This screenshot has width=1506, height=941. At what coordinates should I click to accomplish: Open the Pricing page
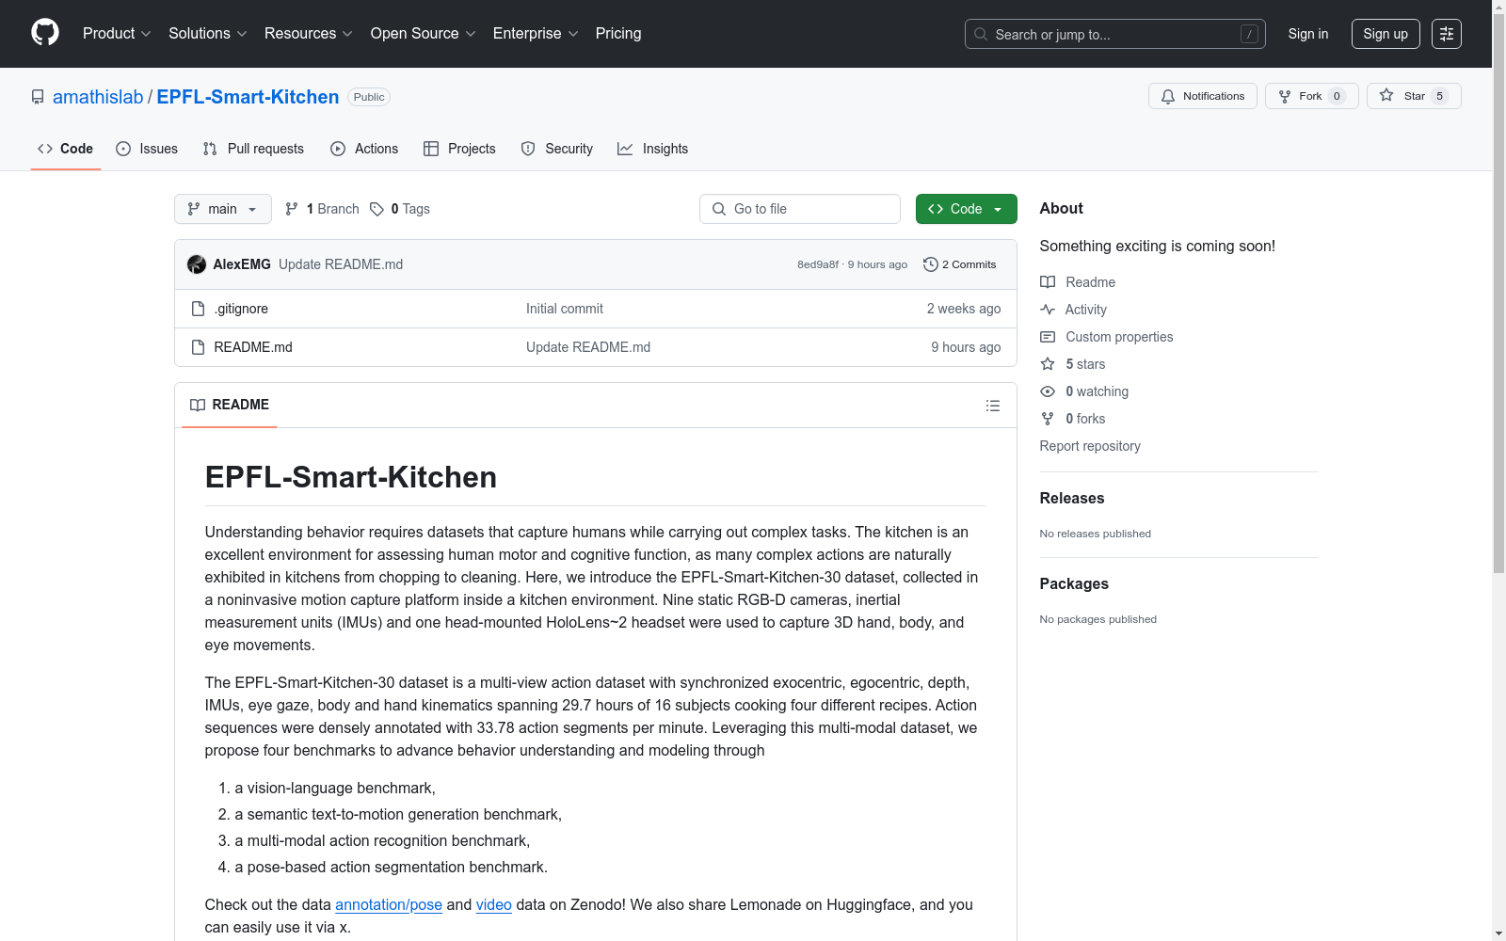618,33
